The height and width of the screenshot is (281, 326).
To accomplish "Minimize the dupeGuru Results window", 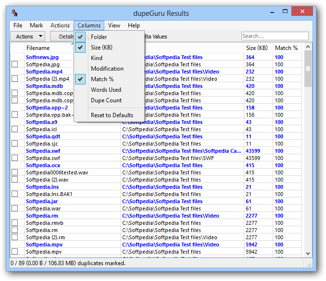I will click(x=272, y=12).
